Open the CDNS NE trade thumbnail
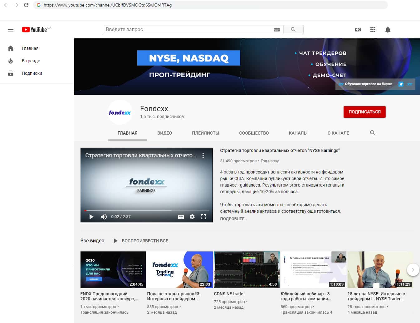Screen dimensions: 420x323 [247, 270]
